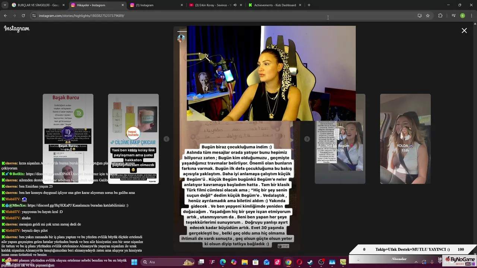
Task: Close the Achievements - Kick Dashboard tab
Action: pyautogui.click(x=300, y=5)
